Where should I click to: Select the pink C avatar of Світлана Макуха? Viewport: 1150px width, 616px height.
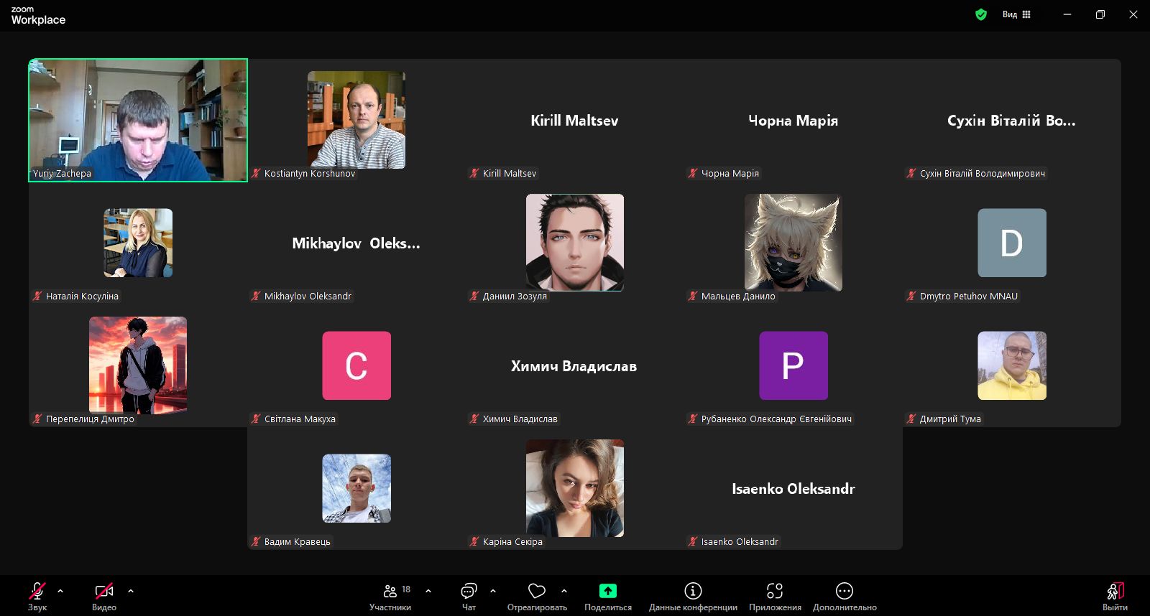pyautogui.click(x=356, y=365)
